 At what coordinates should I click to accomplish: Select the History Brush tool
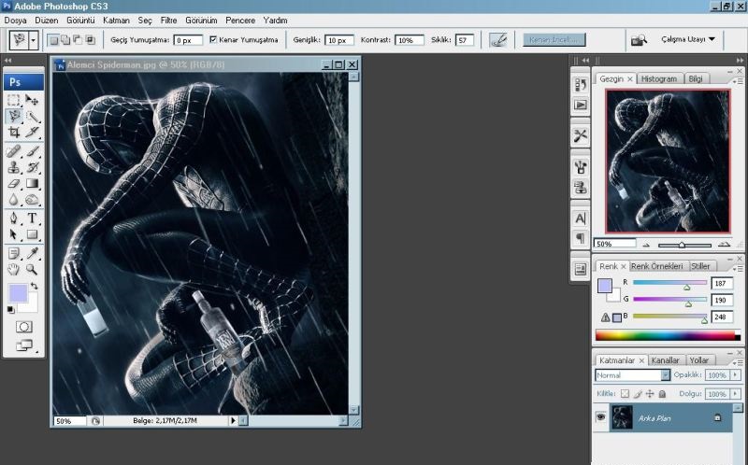click(x=32, y=167)
